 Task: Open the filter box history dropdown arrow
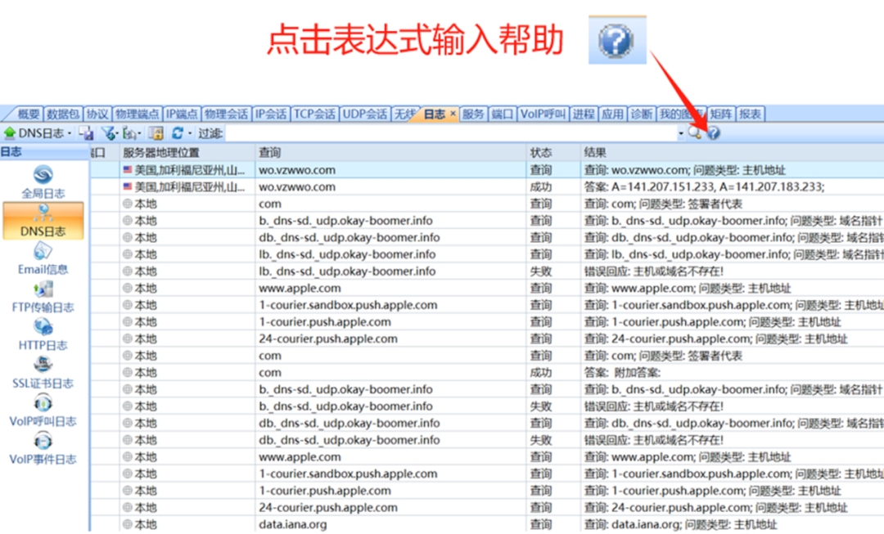tap(681, 133)
